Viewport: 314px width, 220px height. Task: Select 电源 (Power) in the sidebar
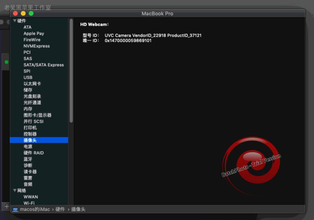pyautogui.click(x=27, y=147)
